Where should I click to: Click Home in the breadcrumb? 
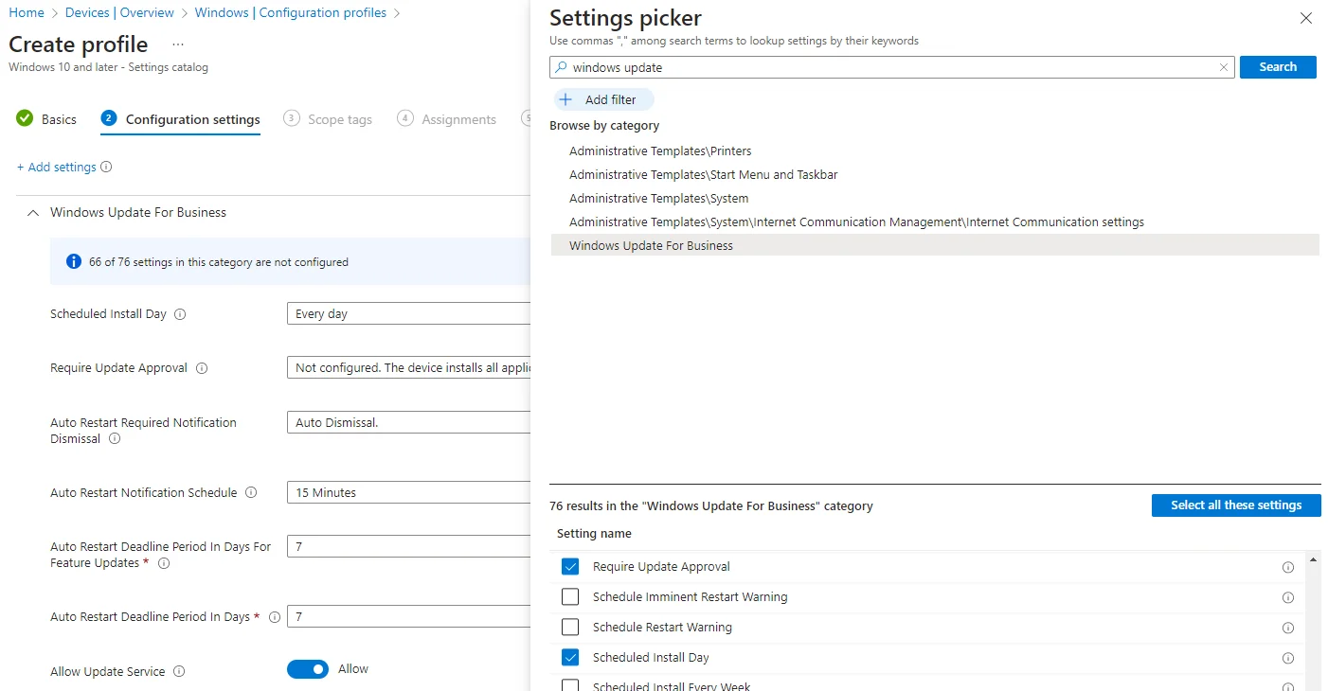point(27,12)
